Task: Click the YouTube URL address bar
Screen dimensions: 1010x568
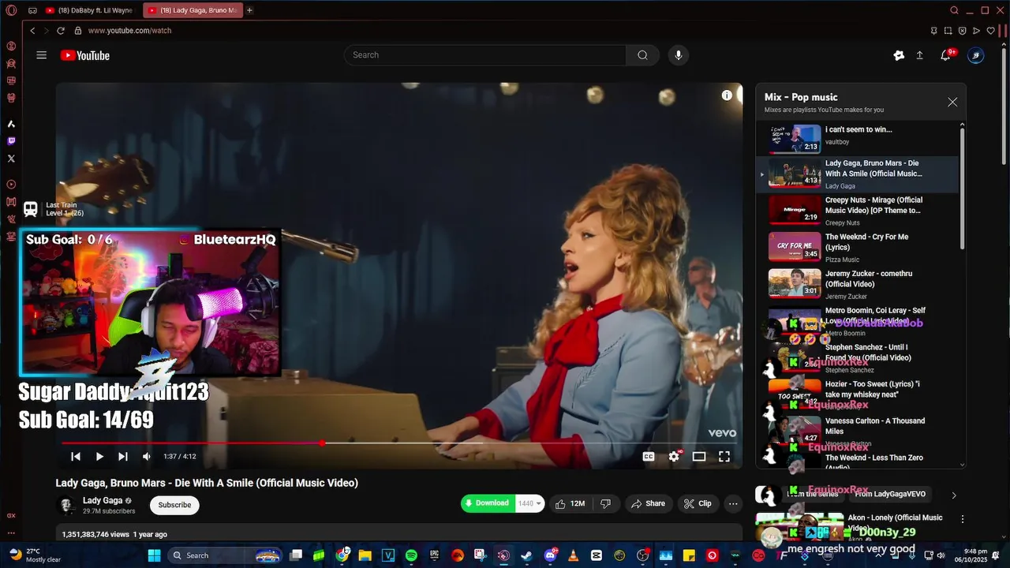Action: [129, 31]
